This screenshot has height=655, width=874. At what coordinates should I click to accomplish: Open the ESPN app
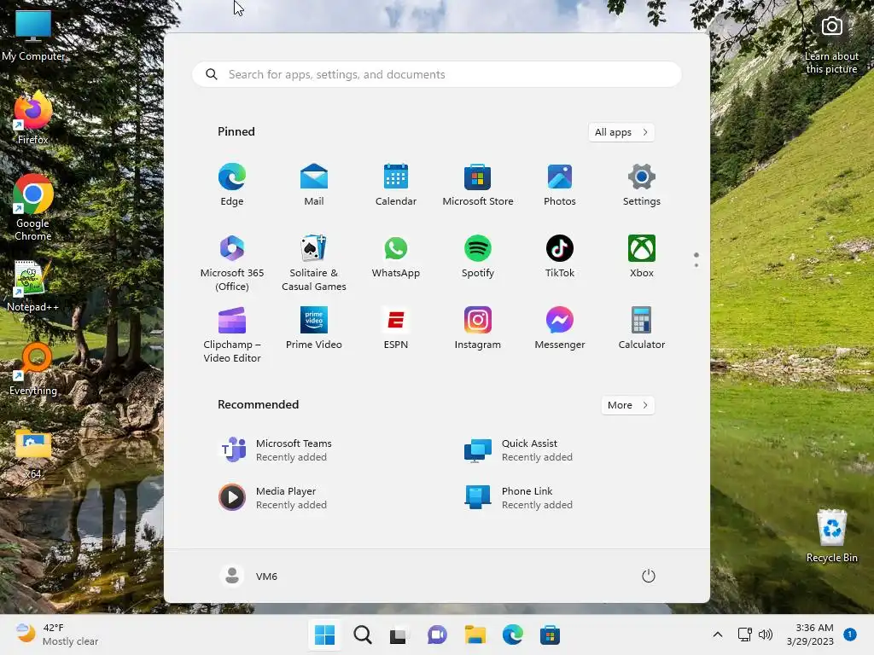[396, 328]
